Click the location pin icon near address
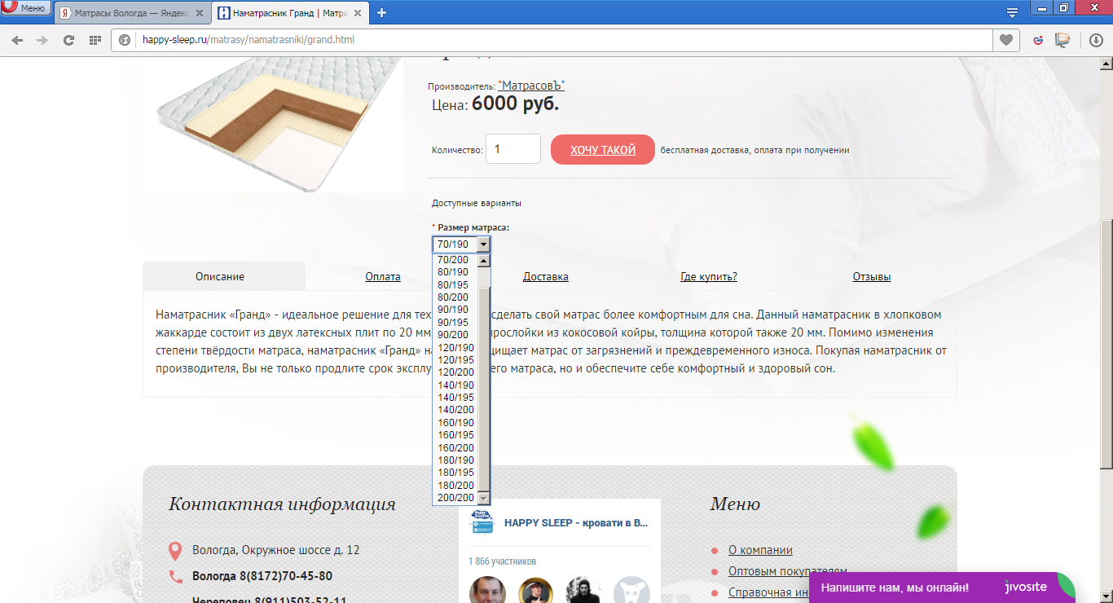 coord(174,551)
